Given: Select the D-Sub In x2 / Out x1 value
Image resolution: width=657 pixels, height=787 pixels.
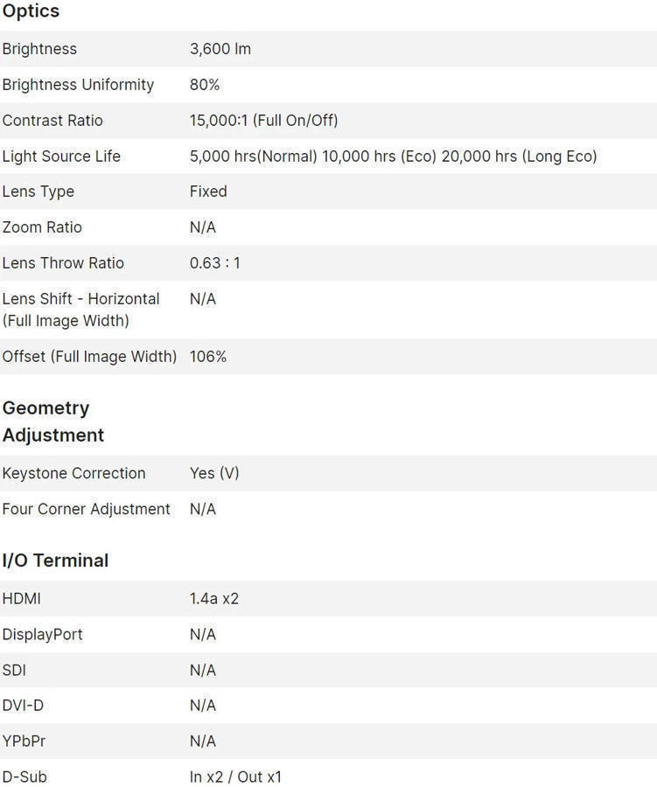Looking at the screenshot, I should [235, 777].
